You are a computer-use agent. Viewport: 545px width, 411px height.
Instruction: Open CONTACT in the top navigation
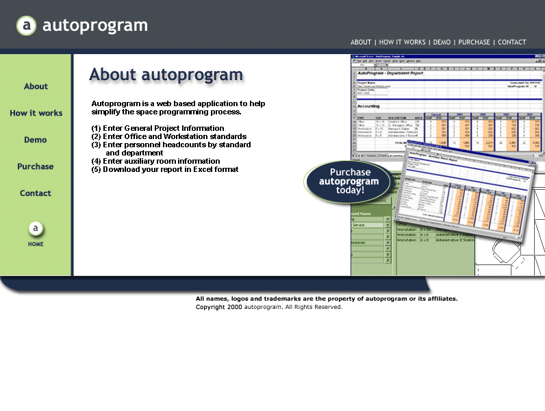tap(512, 42)
